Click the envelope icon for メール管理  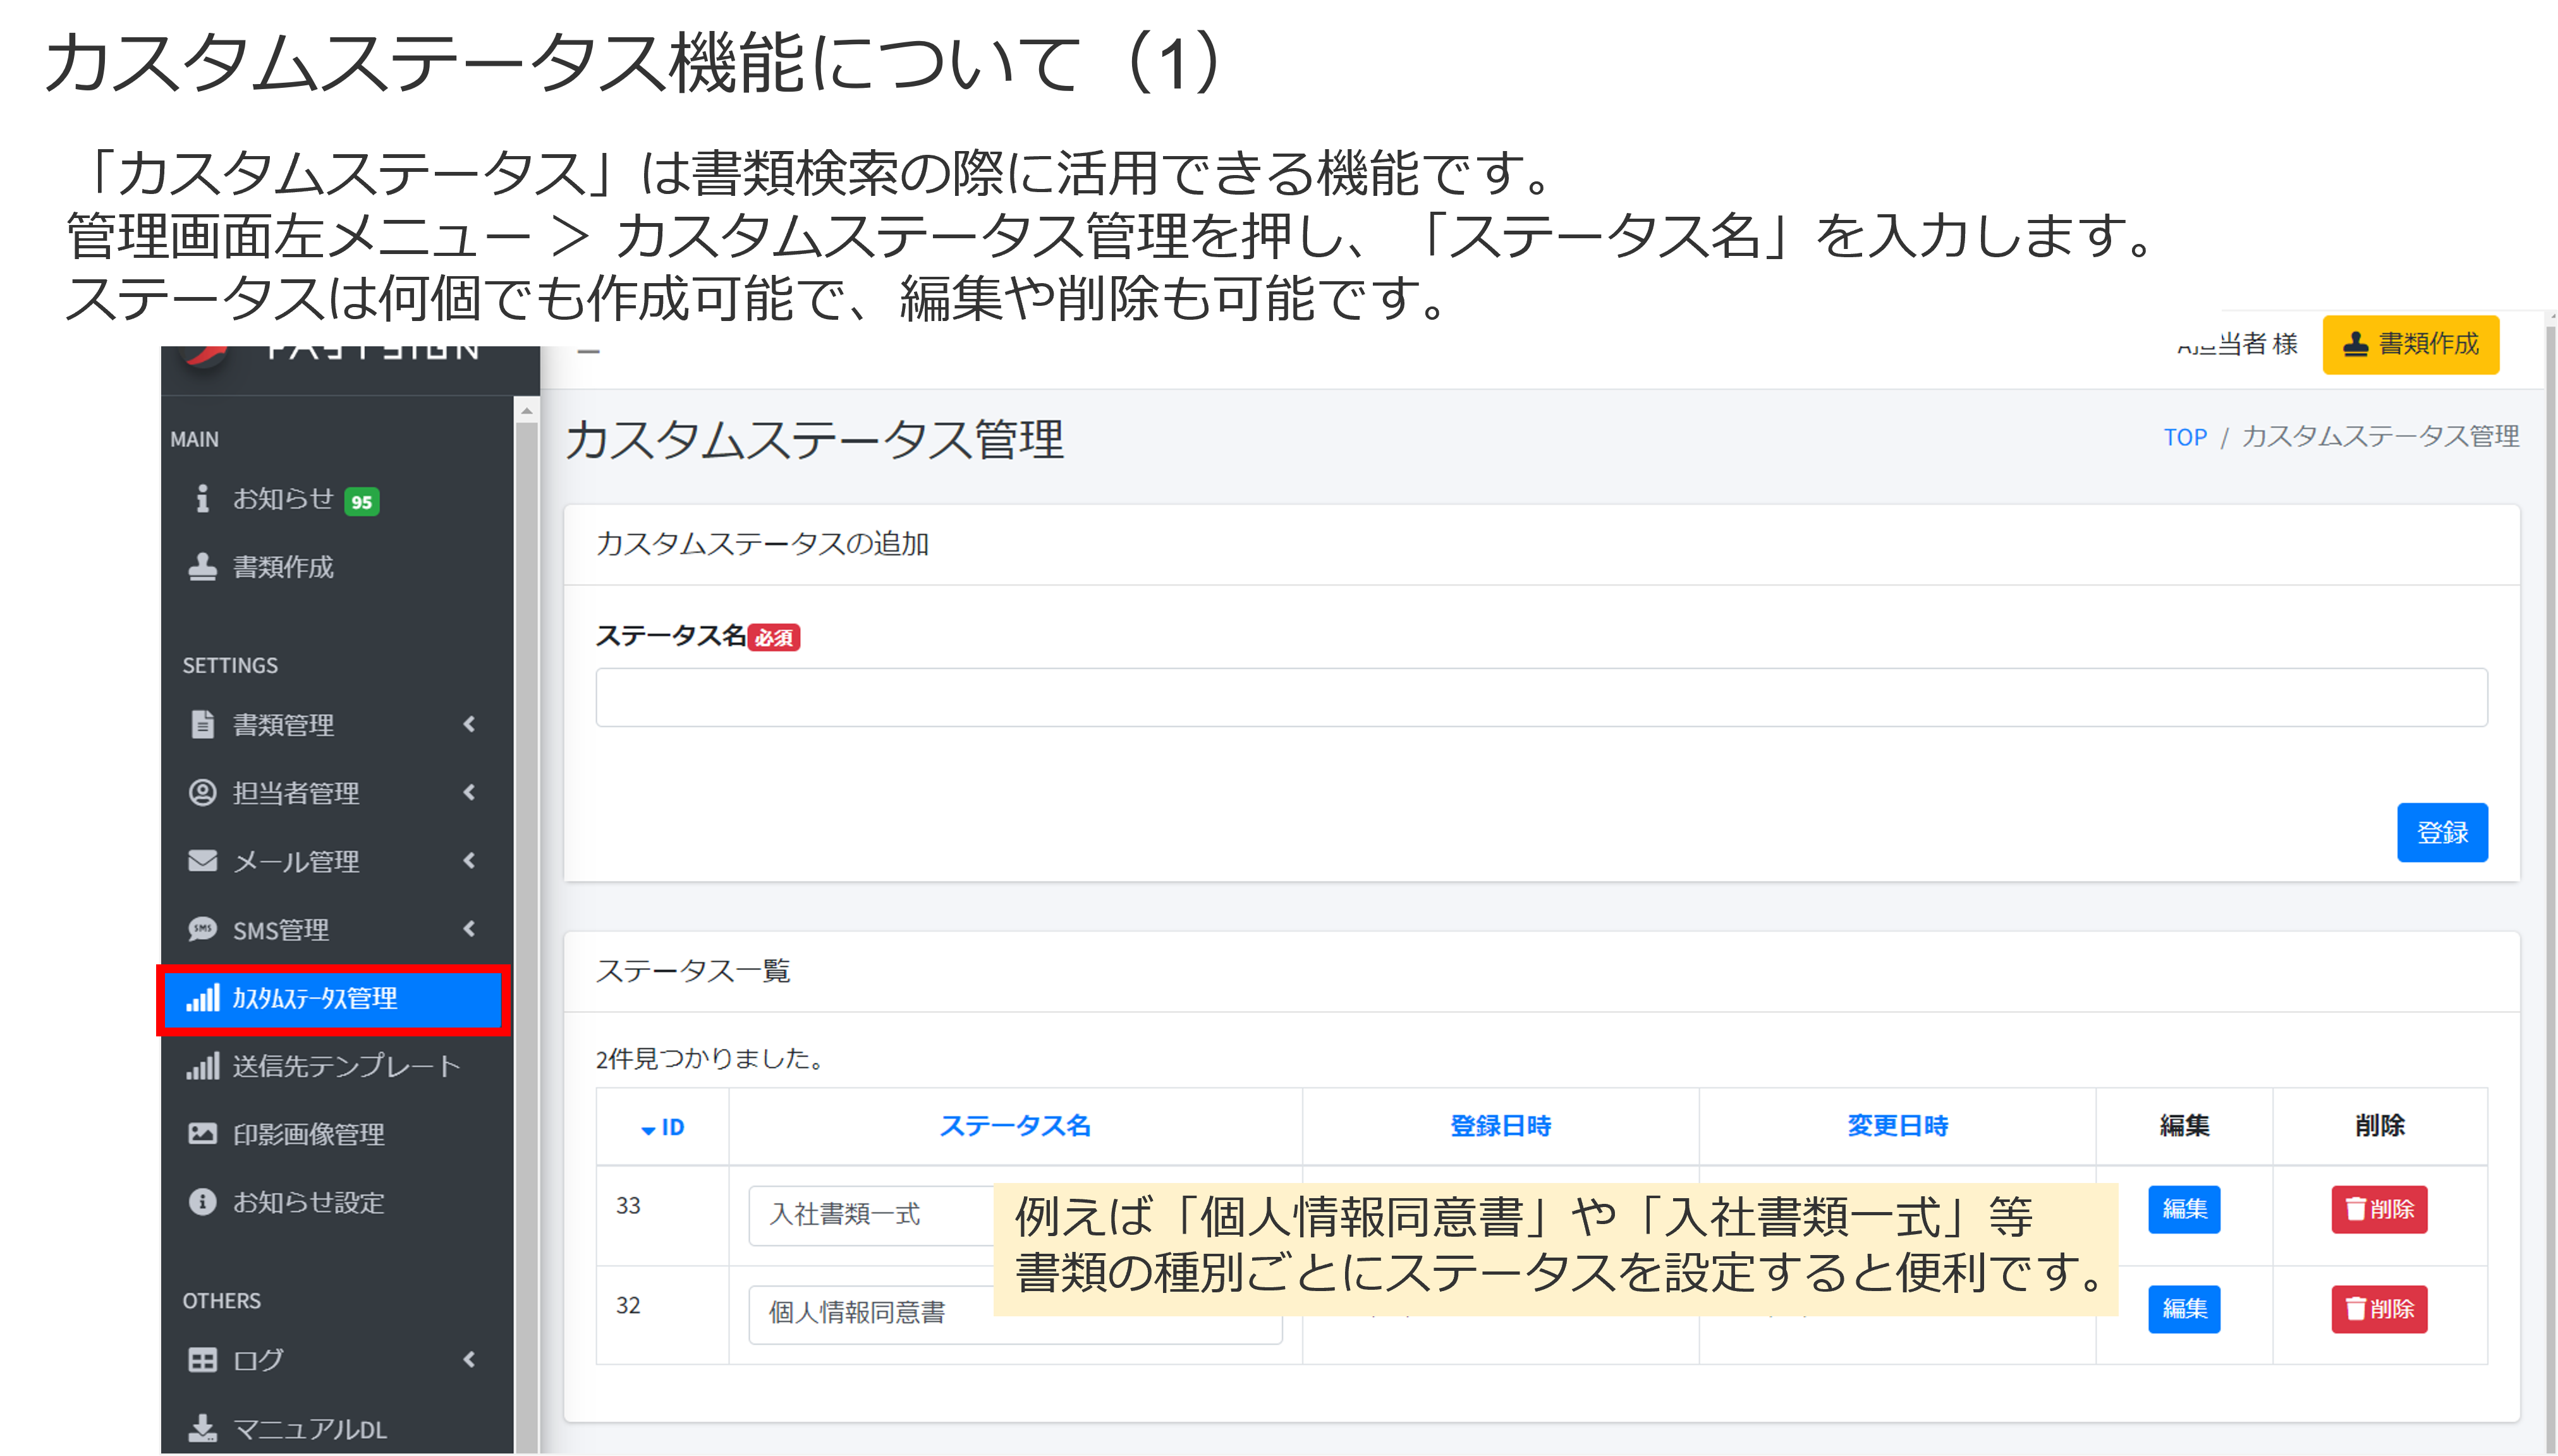coord(202,860)
